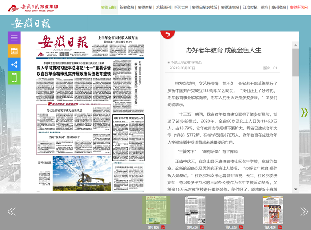The height and width of the screenshot is (230, 311).
Task: Click the article scrollbar thumb
Action: click(295, 62)
